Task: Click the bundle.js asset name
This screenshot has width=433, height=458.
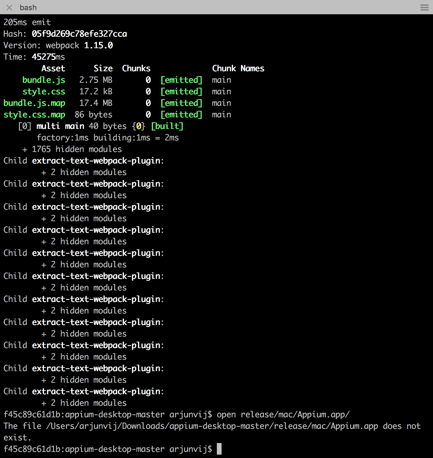Action: [x=44, y=80]
